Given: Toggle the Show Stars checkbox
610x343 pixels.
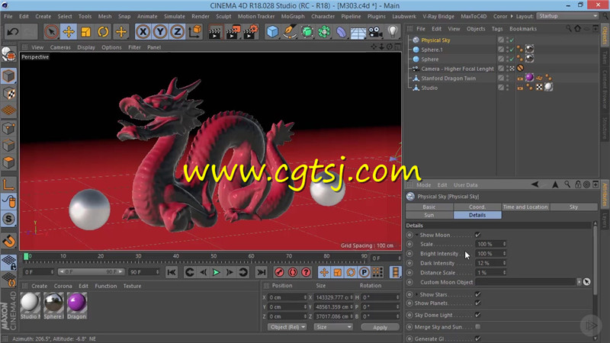Looking at the screenshot, I should coord(478,294).
